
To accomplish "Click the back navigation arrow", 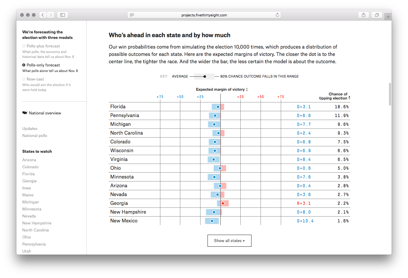I will (x=43, y=15).
